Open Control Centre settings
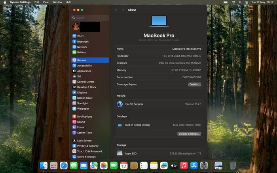 click(x=90, y=82)
